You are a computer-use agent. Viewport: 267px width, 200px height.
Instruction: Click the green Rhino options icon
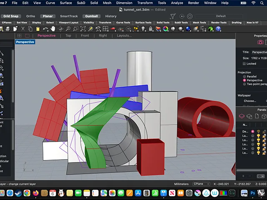pos(211,29)
